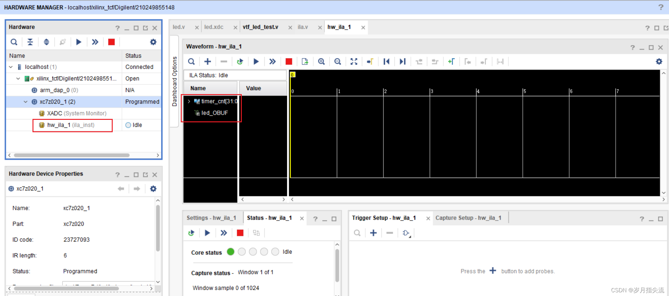669x296 pixels.
Task: Run trigger immediate in Waveform toolbar
Action: tap(272, 62)
